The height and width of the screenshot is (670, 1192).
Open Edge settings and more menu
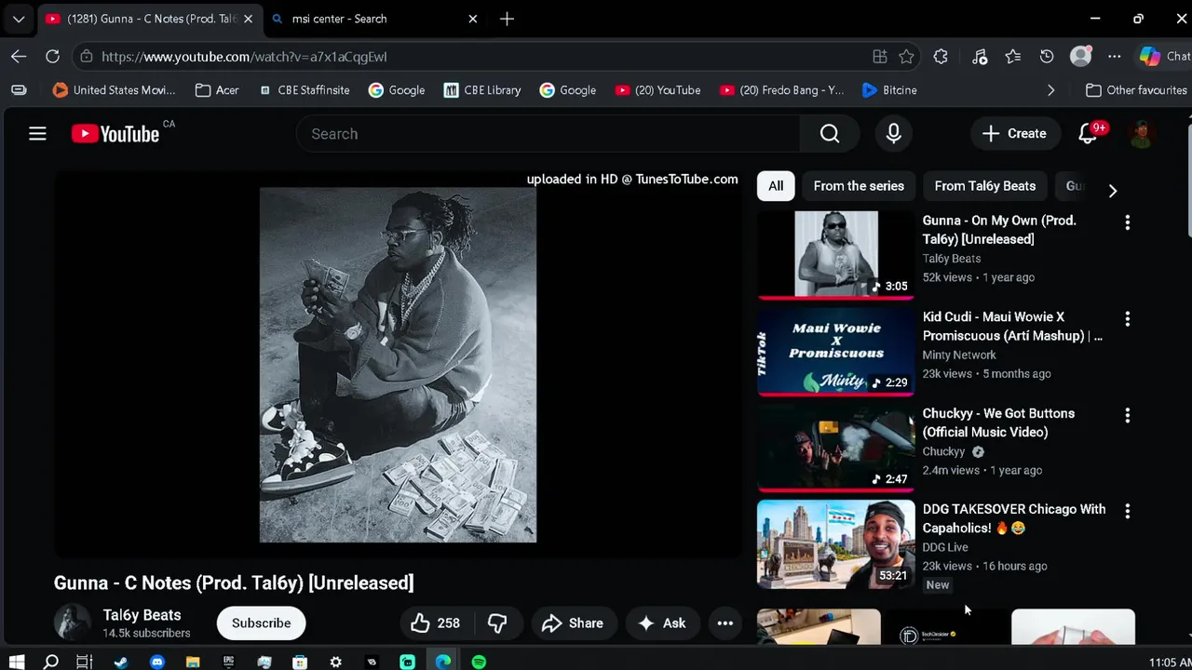click(x=1115, y=57)
